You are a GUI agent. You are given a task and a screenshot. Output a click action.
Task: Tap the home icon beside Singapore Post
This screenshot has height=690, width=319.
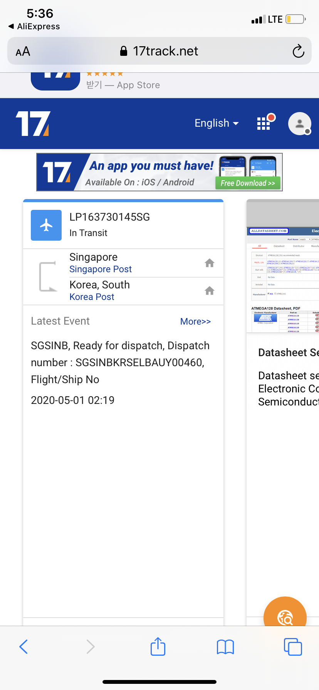pyautogui.click(x=210, y=263)
